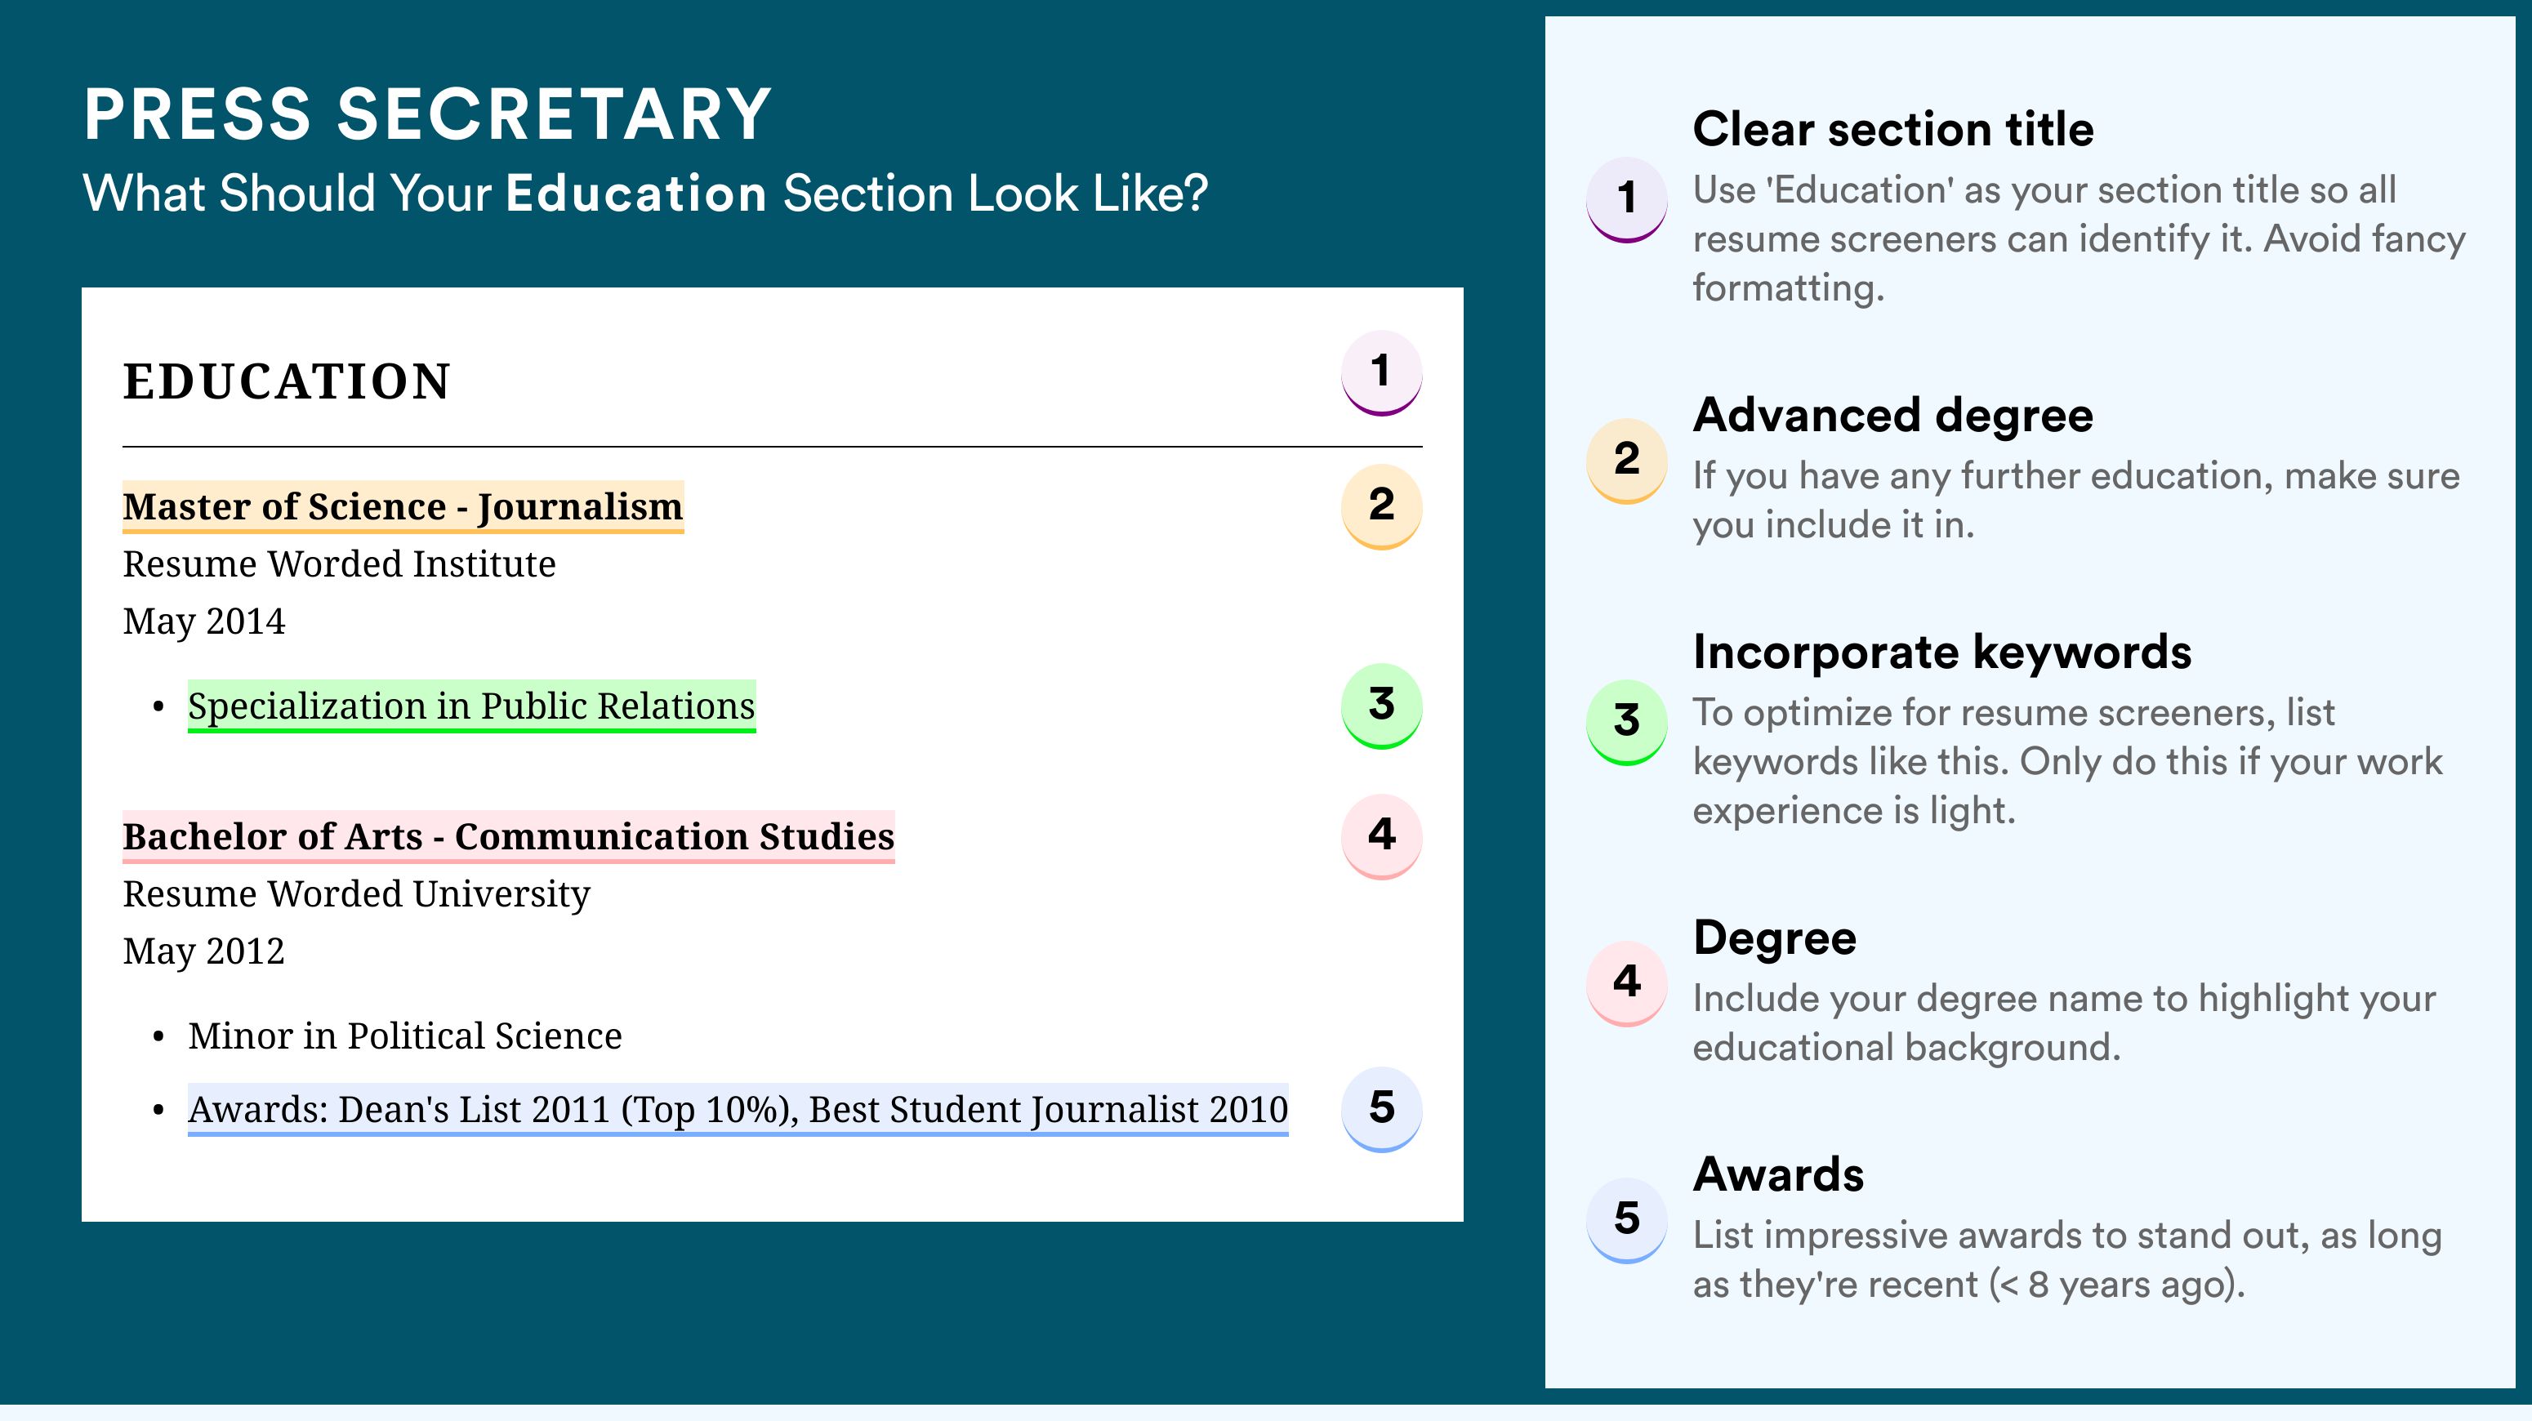Click the EDUCATION section heading
Screen dimensions: 2532x1421
point(287,381)
